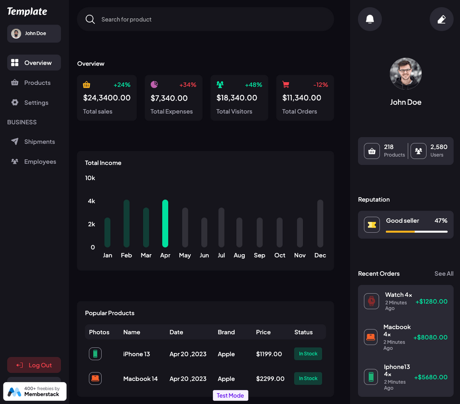Click the Log Out button
Viewport: 460px width, 404px height.
pyautogui.click(x=34, y=365)
